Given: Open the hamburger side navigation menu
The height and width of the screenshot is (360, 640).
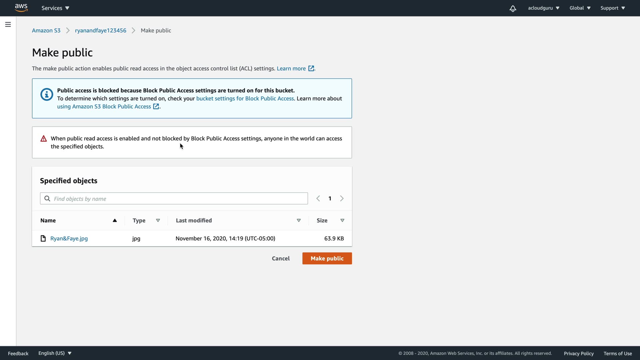Looking at the screenshot, I should click(8, 24).
